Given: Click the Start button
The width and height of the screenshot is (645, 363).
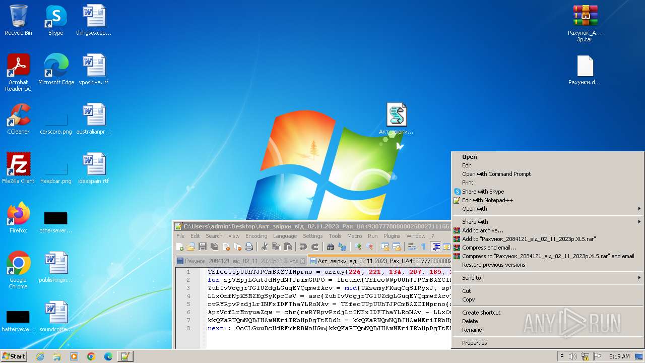Looking at the screenshot, I should tap(14, 356).
